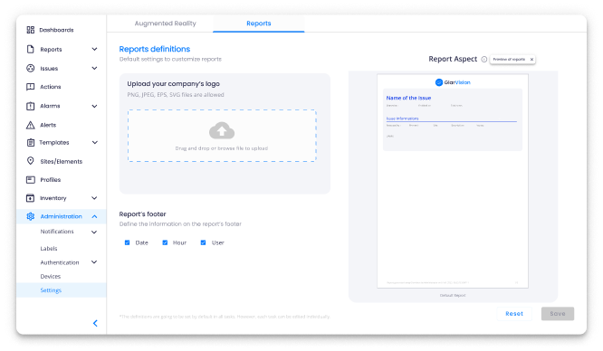Click the Administration gear icon

coord(31,216)
